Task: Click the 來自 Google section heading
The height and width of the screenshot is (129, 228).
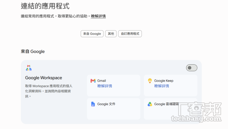Action: [x=33, y=51]
